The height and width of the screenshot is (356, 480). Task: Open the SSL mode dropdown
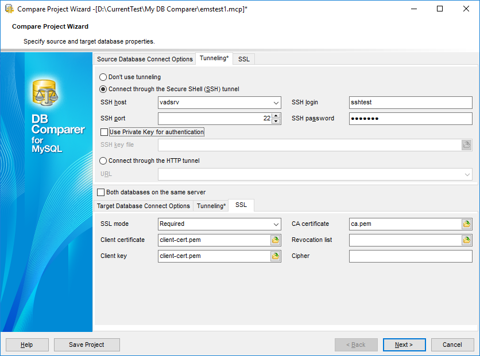275,224
